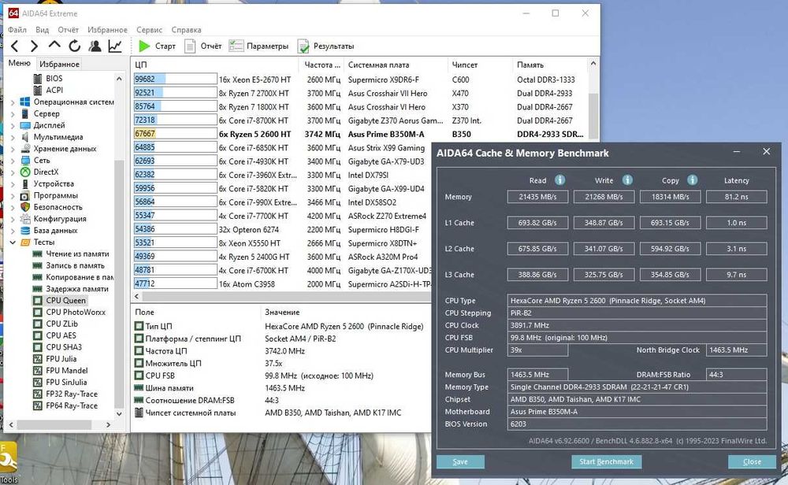The width and height of the screenshot is (788, 485).
Task: Click the refresh icon in the toolbar
Action: click(74, 46)
